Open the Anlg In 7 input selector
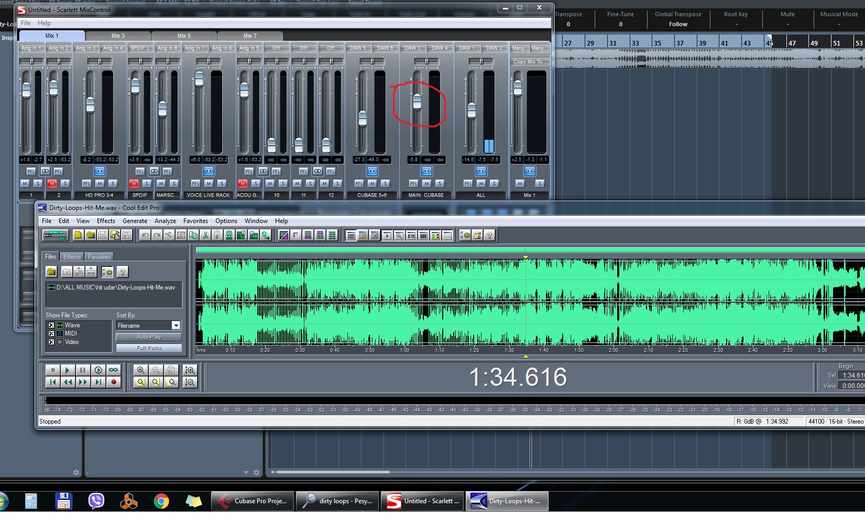Viewport: 865px width, 521px height. point(195,48)
